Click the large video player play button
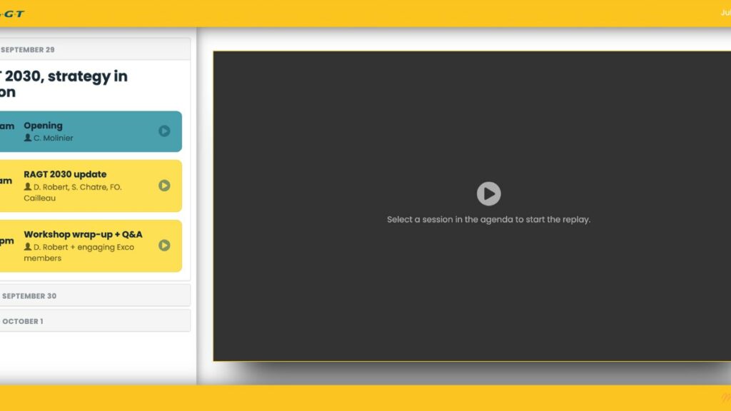The image size is (731, 411). (488, 193)
